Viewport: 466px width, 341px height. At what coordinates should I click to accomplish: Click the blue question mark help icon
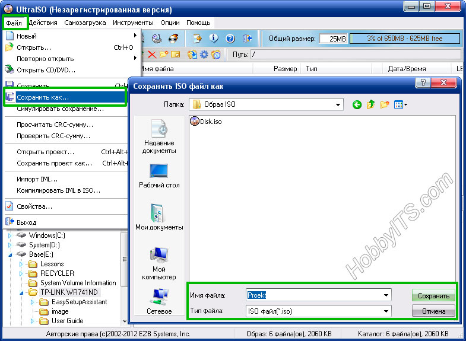(x=230, y=39)
